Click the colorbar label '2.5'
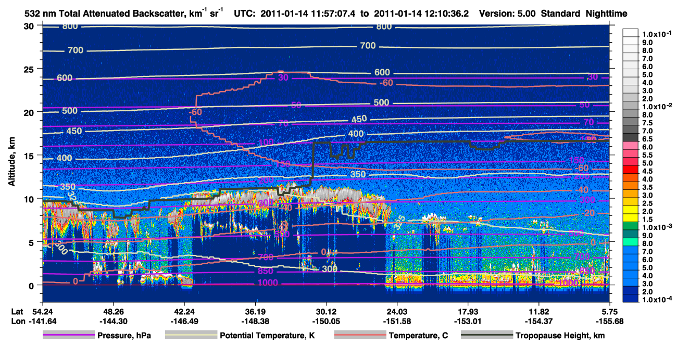 click(648, 203)
